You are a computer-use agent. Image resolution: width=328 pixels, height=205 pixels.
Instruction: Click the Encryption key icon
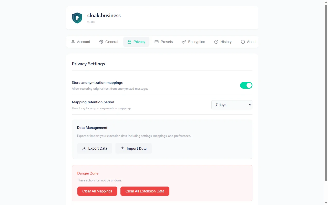point(184,42)
